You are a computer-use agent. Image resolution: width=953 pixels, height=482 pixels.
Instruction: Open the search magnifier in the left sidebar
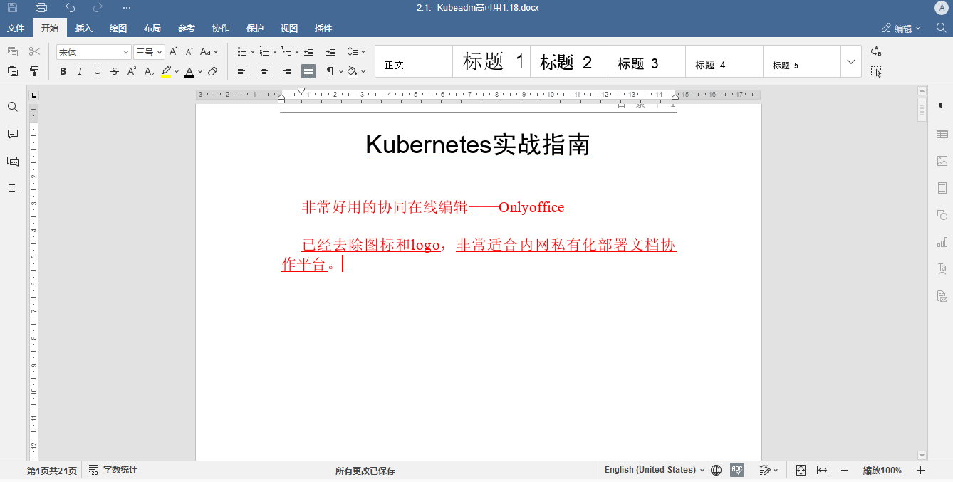pos(13,107)
